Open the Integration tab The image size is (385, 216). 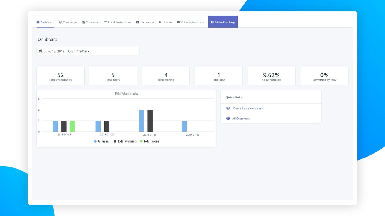145,22
